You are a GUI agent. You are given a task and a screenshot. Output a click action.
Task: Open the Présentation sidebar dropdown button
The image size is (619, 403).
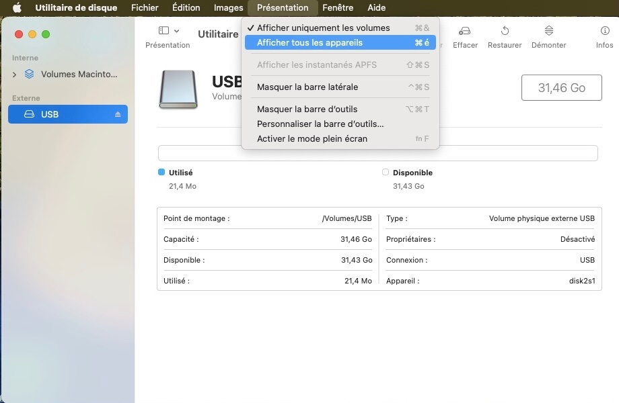[x=168, y=32]
